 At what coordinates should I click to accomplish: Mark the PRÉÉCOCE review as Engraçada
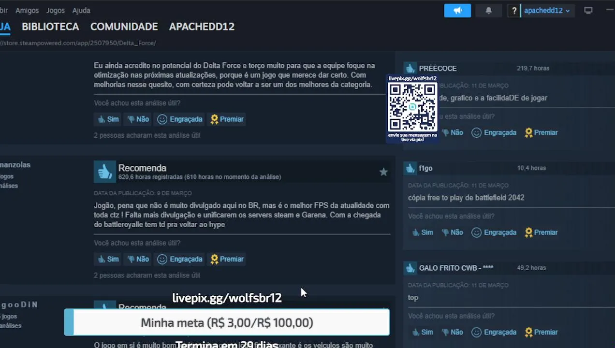494,132
